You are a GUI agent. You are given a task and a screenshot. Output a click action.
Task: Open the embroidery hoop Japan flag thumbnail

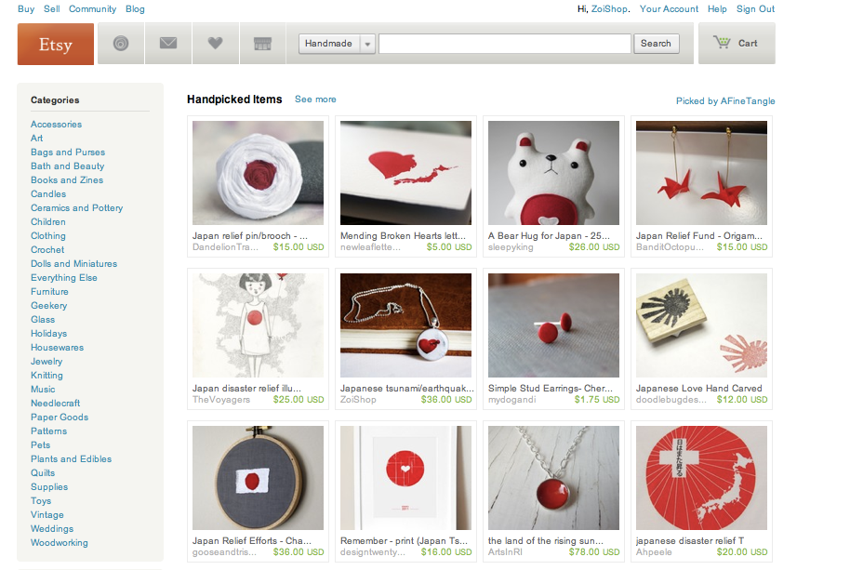258,478
